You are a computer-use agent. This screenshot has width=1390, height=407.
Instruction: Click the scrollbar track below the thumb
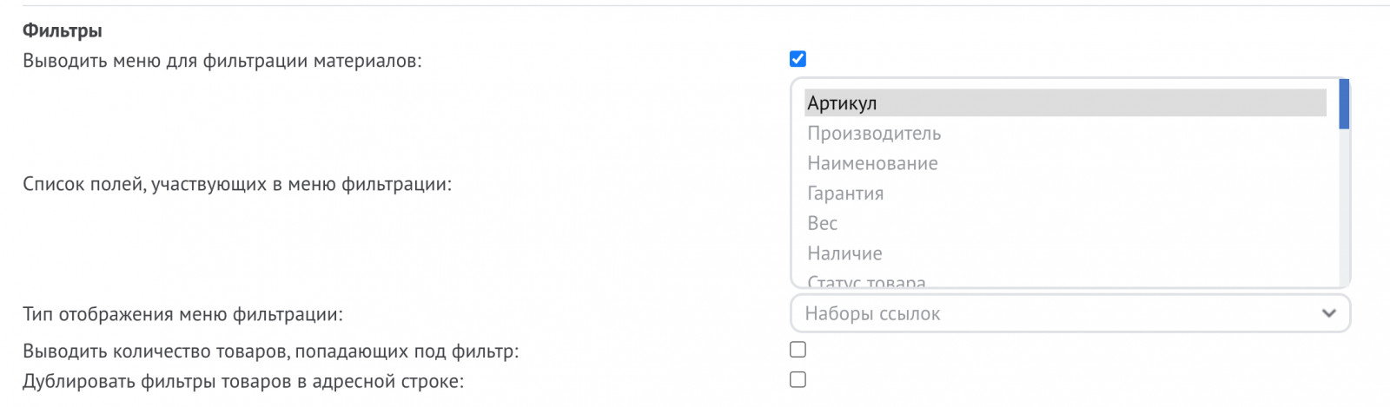[1344, 207]
